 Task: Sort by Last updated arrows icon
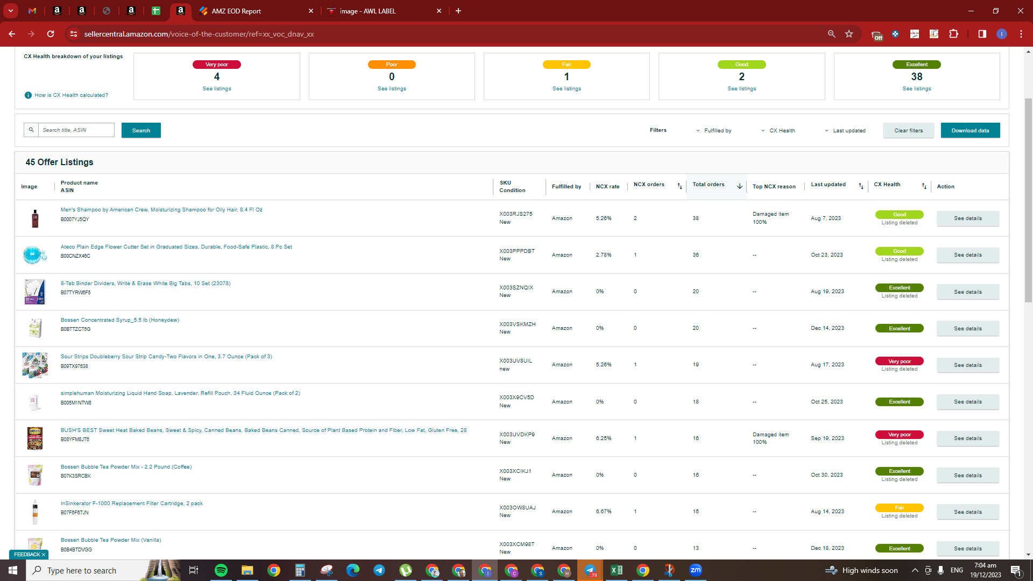click(861, 186)
